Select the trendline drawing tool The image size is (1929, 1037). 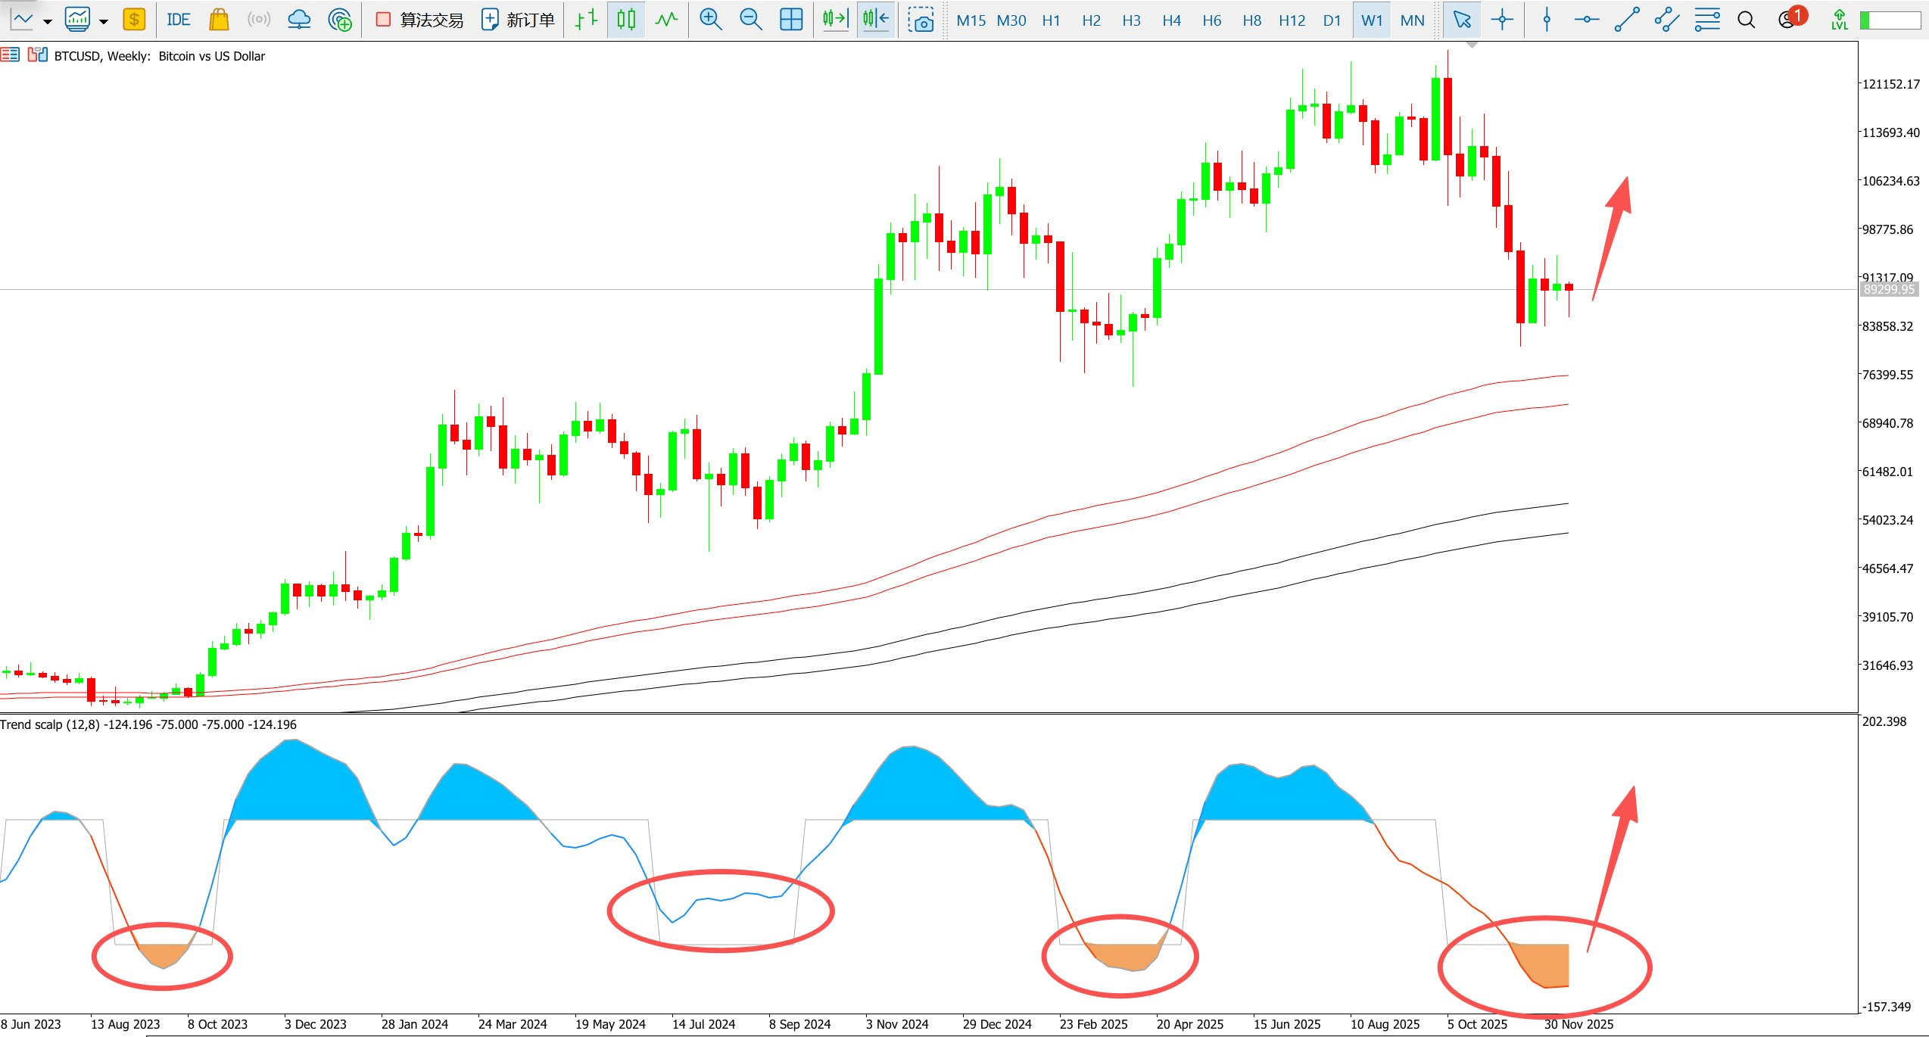(x=1626, y=20)
